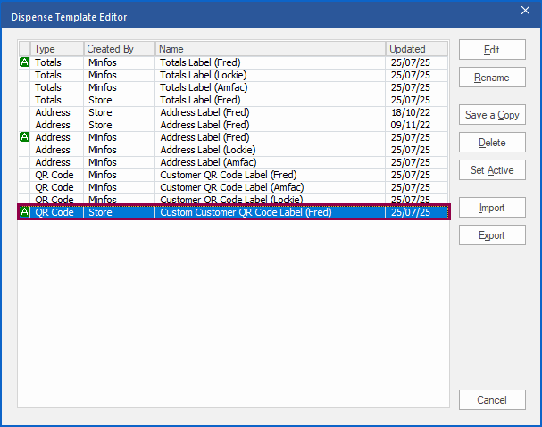Select Address Label (Amfac) row
Screen dimensions: 542x427
coord(233,162)
